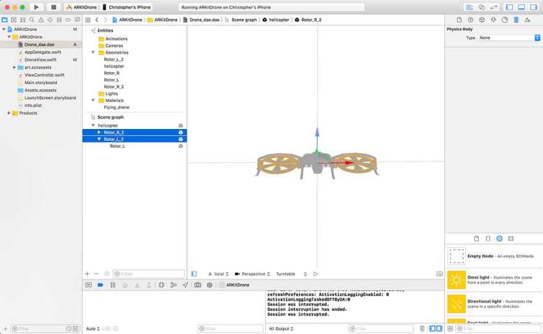Show the assistant editor
Screen dimensions: 543x334
click(481, 7)
